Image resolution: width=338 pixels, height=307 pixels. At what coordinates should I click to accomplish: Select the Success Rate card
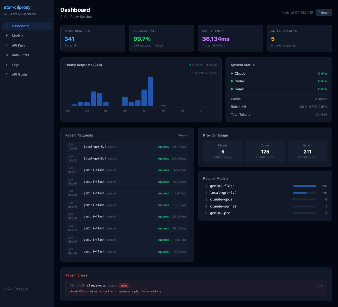pyautogui.click(x=162, y=38)
